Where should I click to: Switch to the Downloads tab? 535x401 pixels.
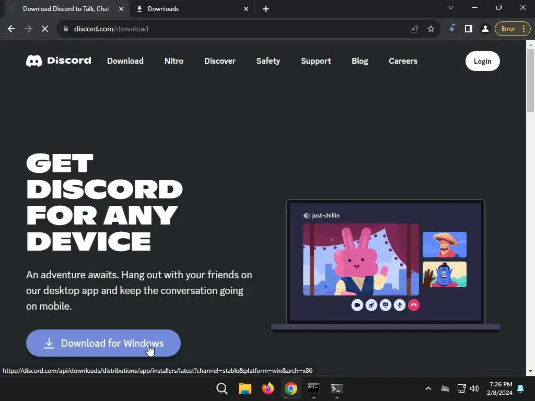tap(191, 9)
